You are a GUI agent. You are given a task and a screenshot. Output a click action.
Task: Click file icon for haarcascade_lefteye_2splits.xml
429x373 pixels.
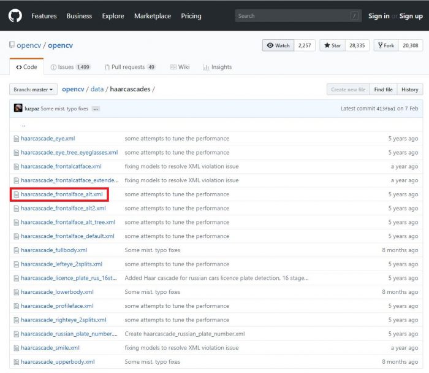17,264
